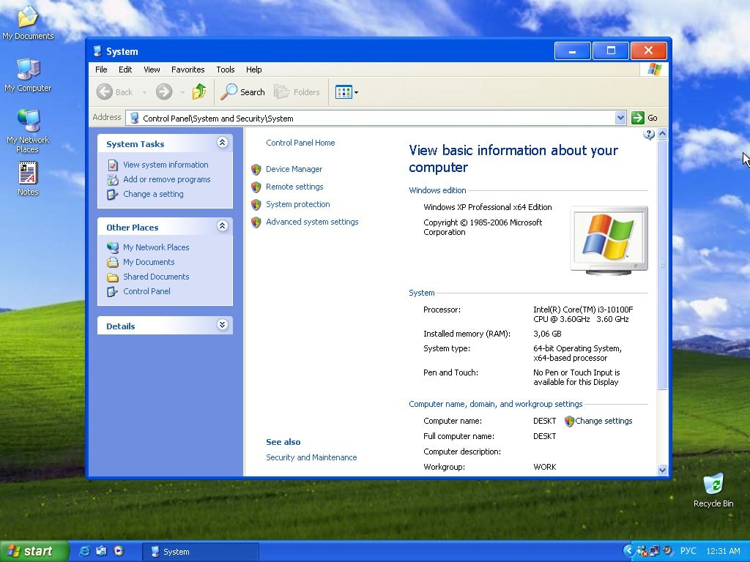The height and width of the screenshot is (562, 750).
Task: Click Add or remove programs link
Action: click(x=166, y=180)
